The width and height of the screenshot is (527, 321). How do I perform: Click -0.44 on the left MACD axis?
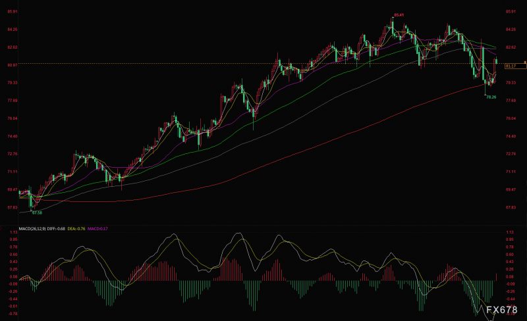(13, 299)
